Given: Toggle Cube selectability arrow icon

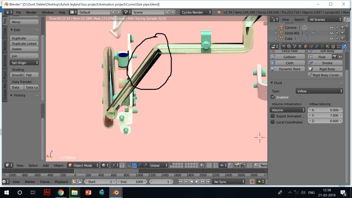Looking at the screenshot, I should click(337, 39).
